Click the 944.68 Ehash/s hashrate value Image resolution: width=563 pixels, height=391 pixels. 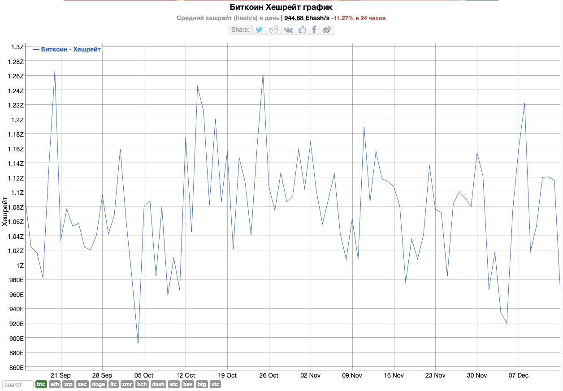[x=307, y=18]
